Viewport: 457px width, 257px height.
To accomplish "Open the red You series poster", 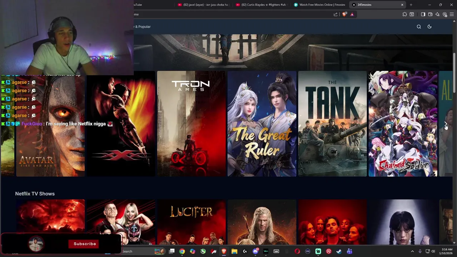I will pos(332,222).
